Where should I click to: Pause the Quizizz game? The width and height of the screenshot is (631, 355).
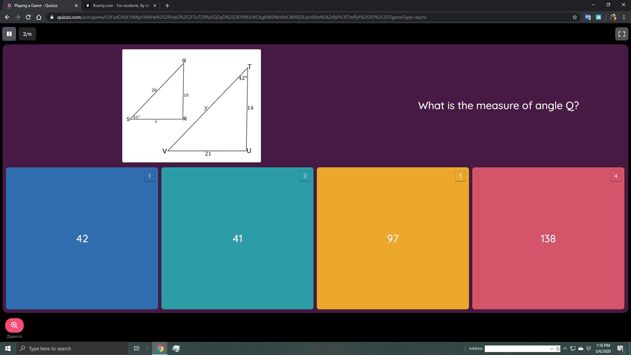point(9,34)
